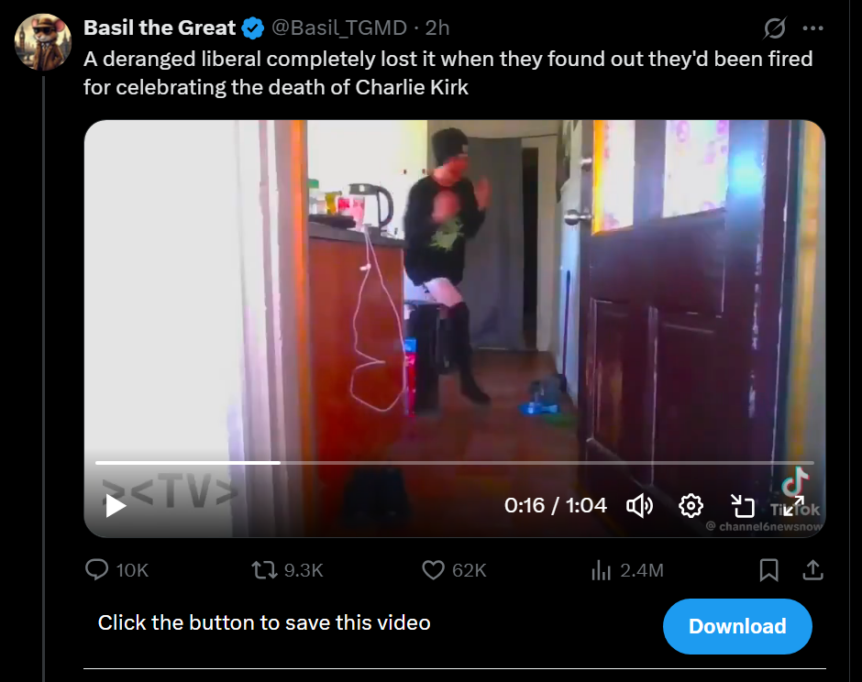Click the blue verified badge
The width and height of the screenshot is (862, 682).
[x=253, y=28]
